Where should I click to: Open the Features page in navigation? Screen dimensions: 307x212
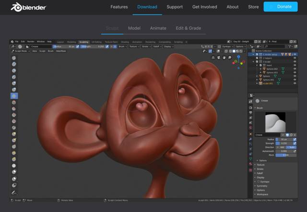(119, 7)
